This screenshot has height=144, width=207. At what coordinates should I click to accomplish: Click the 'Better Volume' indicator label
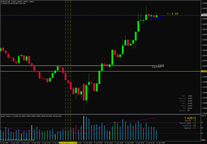click(x=6, y=116)
